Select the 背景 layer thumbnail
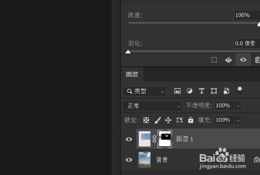The width and height of the screenshot is (260, 175). click(145, 160)
